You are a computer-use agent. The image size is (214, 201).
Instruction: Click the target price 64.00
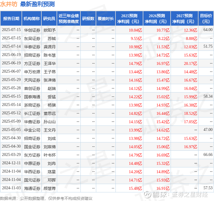208,30
